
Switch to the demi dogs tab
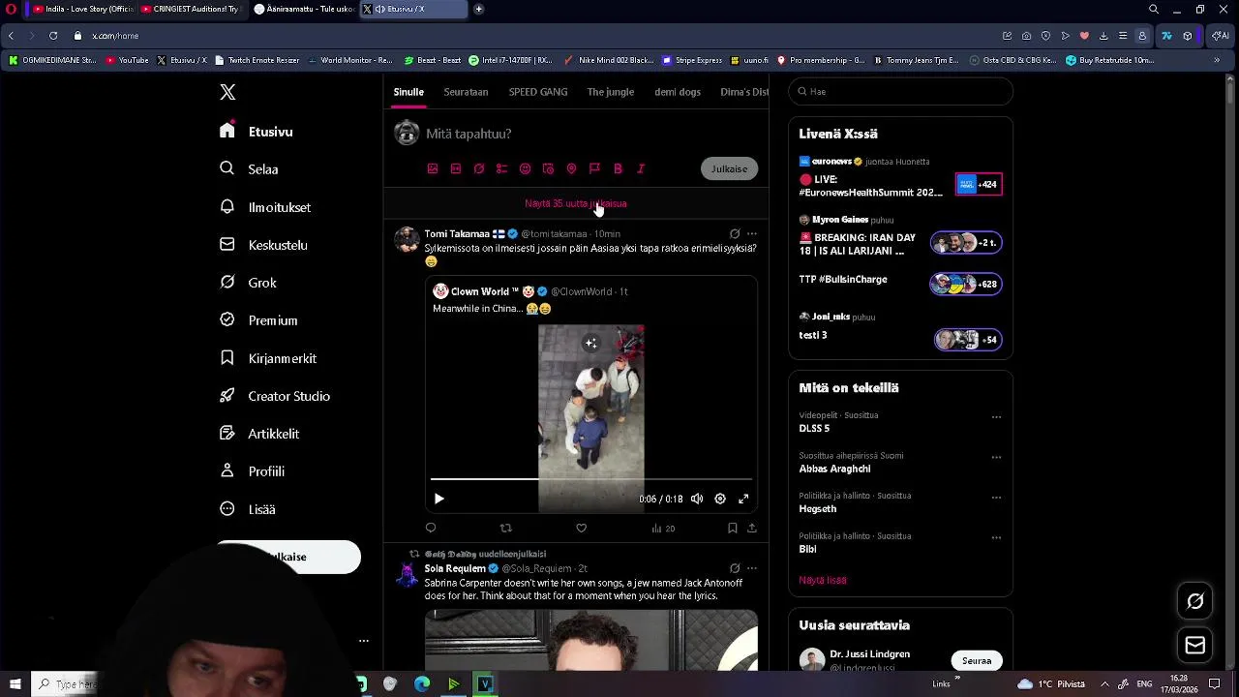click(x=678, y=92)
